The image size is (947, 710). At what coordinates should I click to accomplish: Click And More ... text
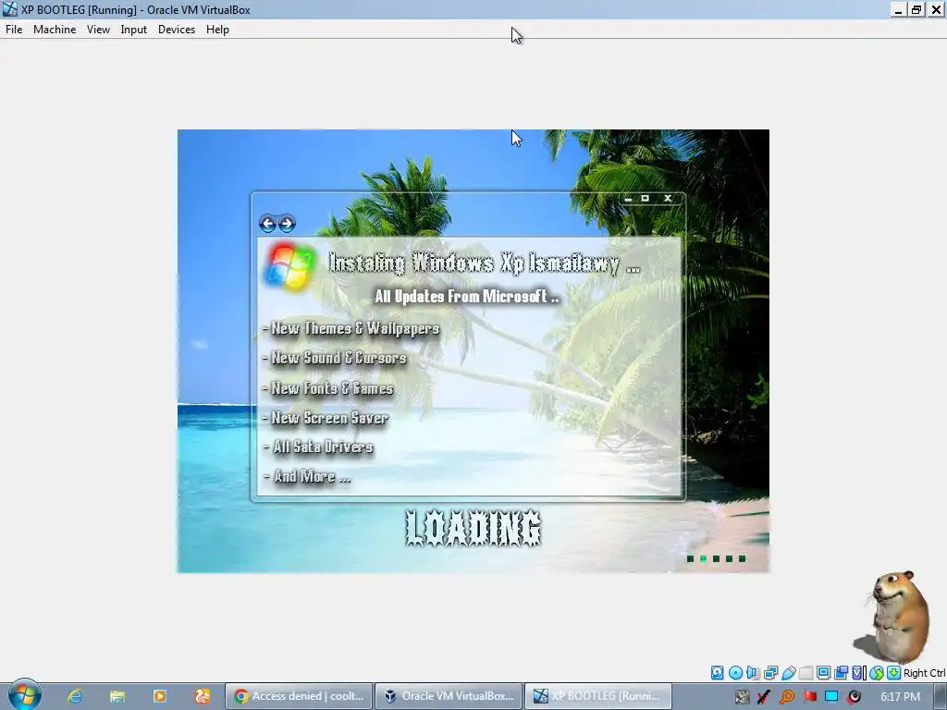pos(312,476)
